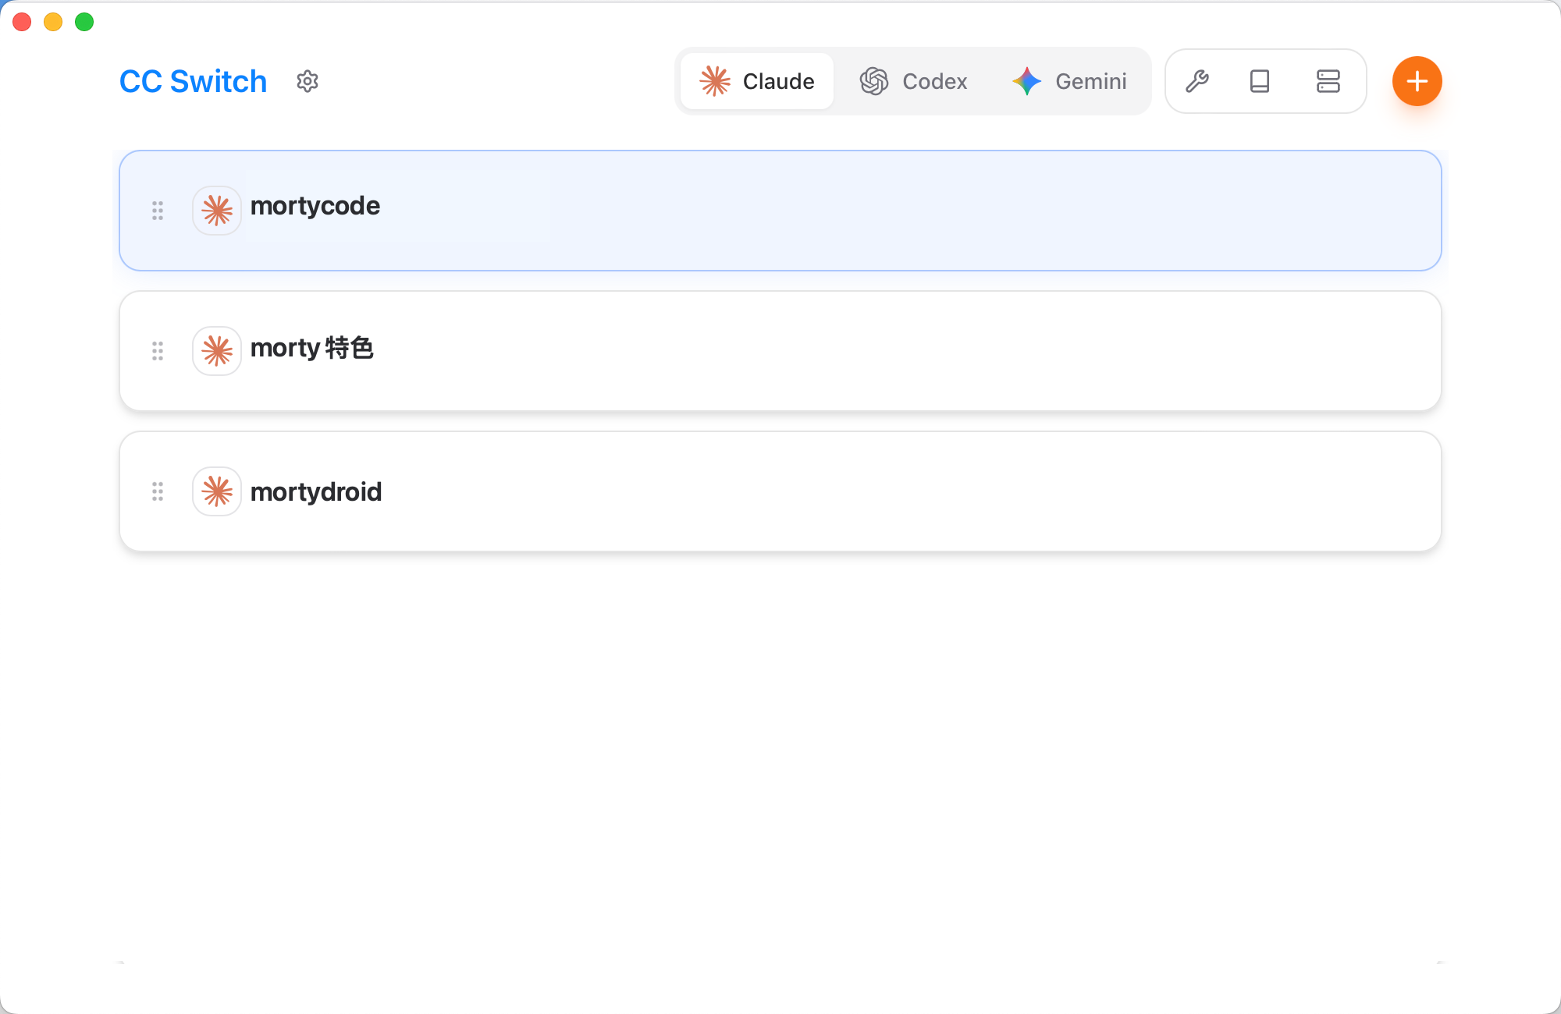Switch to the Gemini tab
1561x1014 pixels.
pos(1069,81)
